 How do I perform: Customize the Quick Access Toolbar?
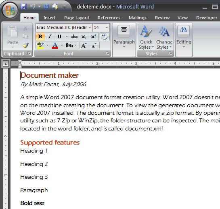coord(64,7)
